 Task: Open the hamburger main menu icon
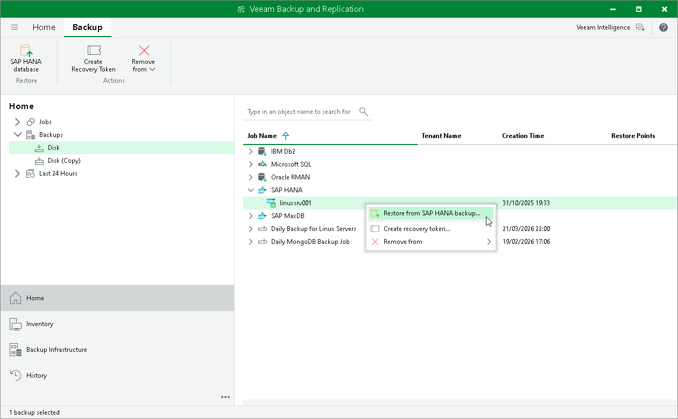click(x=15, y=27)
